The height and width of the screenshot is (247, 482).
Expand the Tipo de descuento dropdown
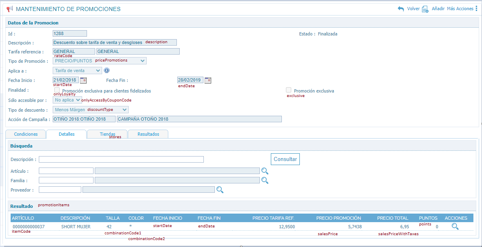point(91,110)
